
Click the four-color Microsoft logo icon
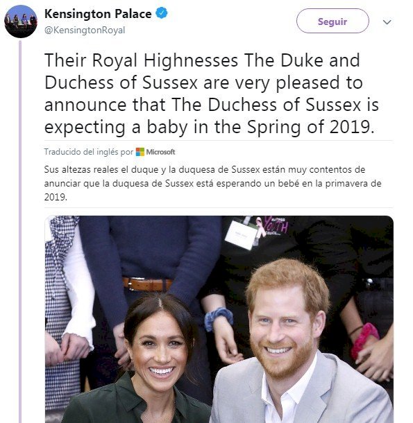tap(140, 152)
